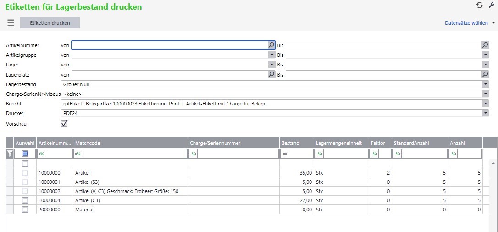Toggle select-all checkbox in Auswahl filter row
The height and width of the screenshot is (232, 498).
click(25, 154)
